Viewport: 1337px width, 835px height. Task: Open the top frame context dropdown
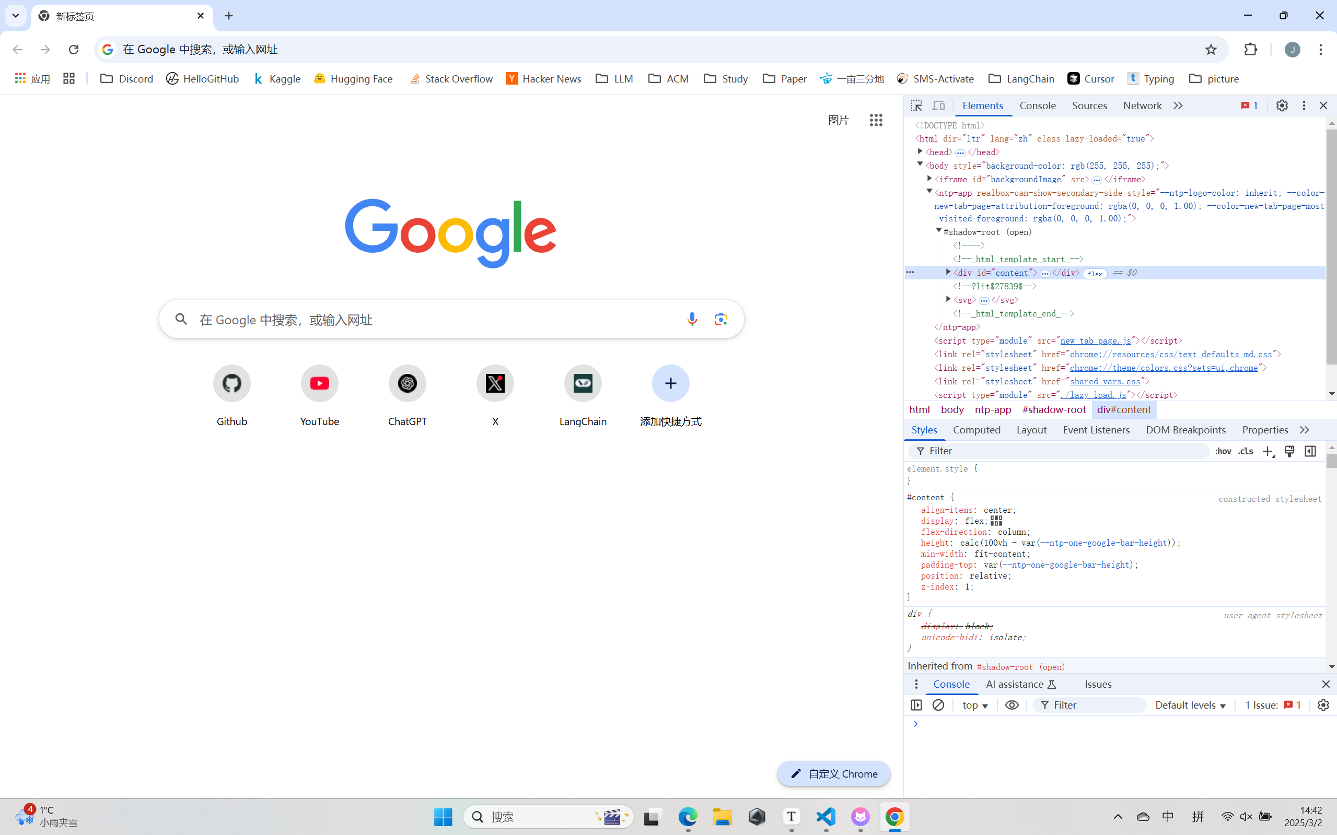tap(974, 705)
